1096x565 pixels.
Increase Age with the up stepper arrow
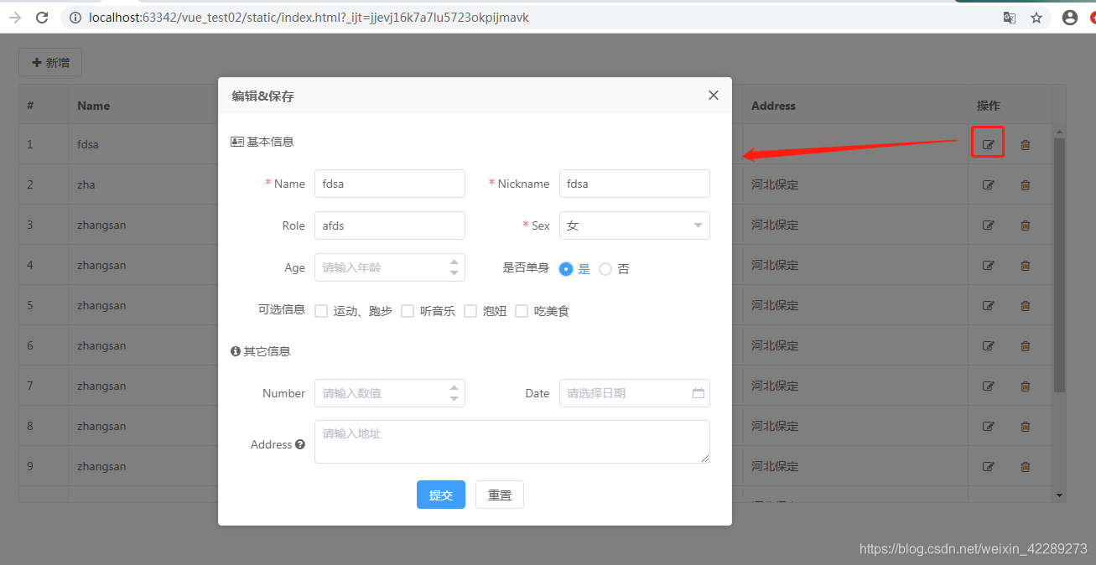coord(454,262)
